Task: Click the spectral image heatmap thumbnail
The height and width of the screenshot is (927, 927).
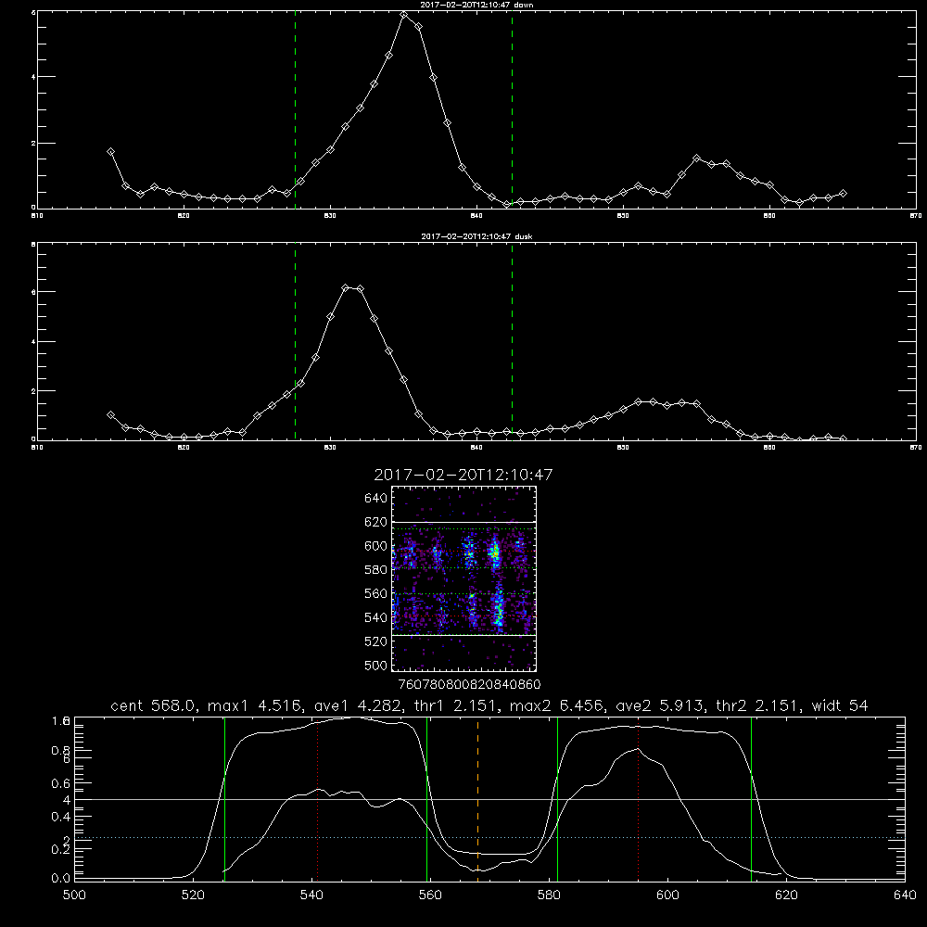Action: click(x=463, y=578)
